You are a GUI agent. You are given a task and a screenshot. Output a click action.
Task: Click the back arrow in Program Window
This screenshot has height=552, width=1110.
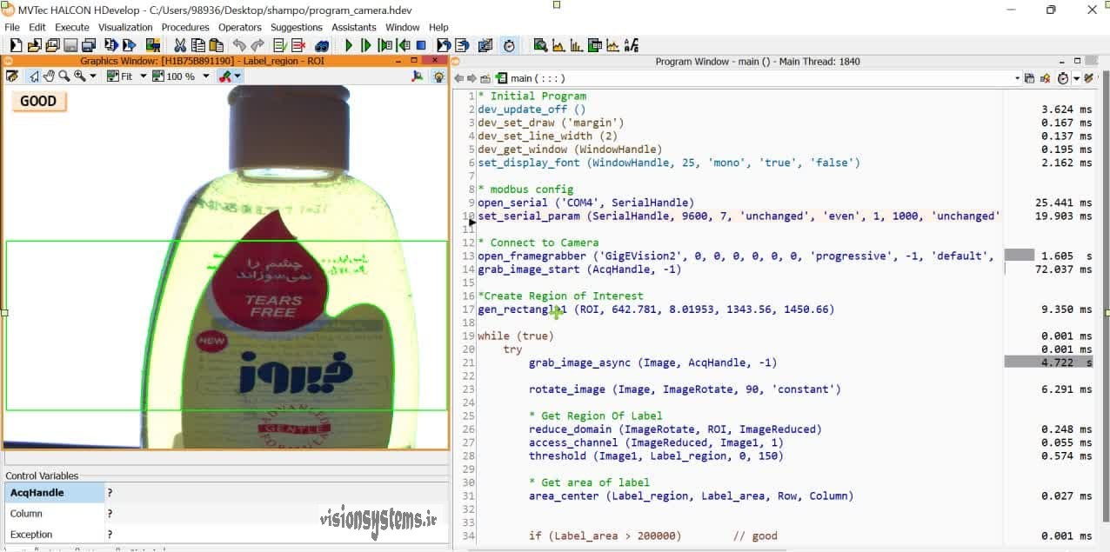(458, 78)
